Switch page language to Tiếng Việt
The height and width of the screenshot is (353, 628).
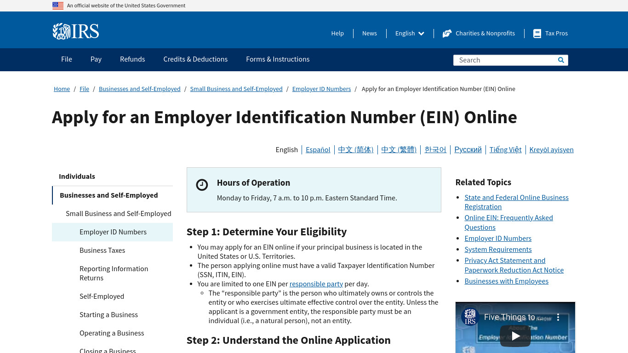pos(506,150)
